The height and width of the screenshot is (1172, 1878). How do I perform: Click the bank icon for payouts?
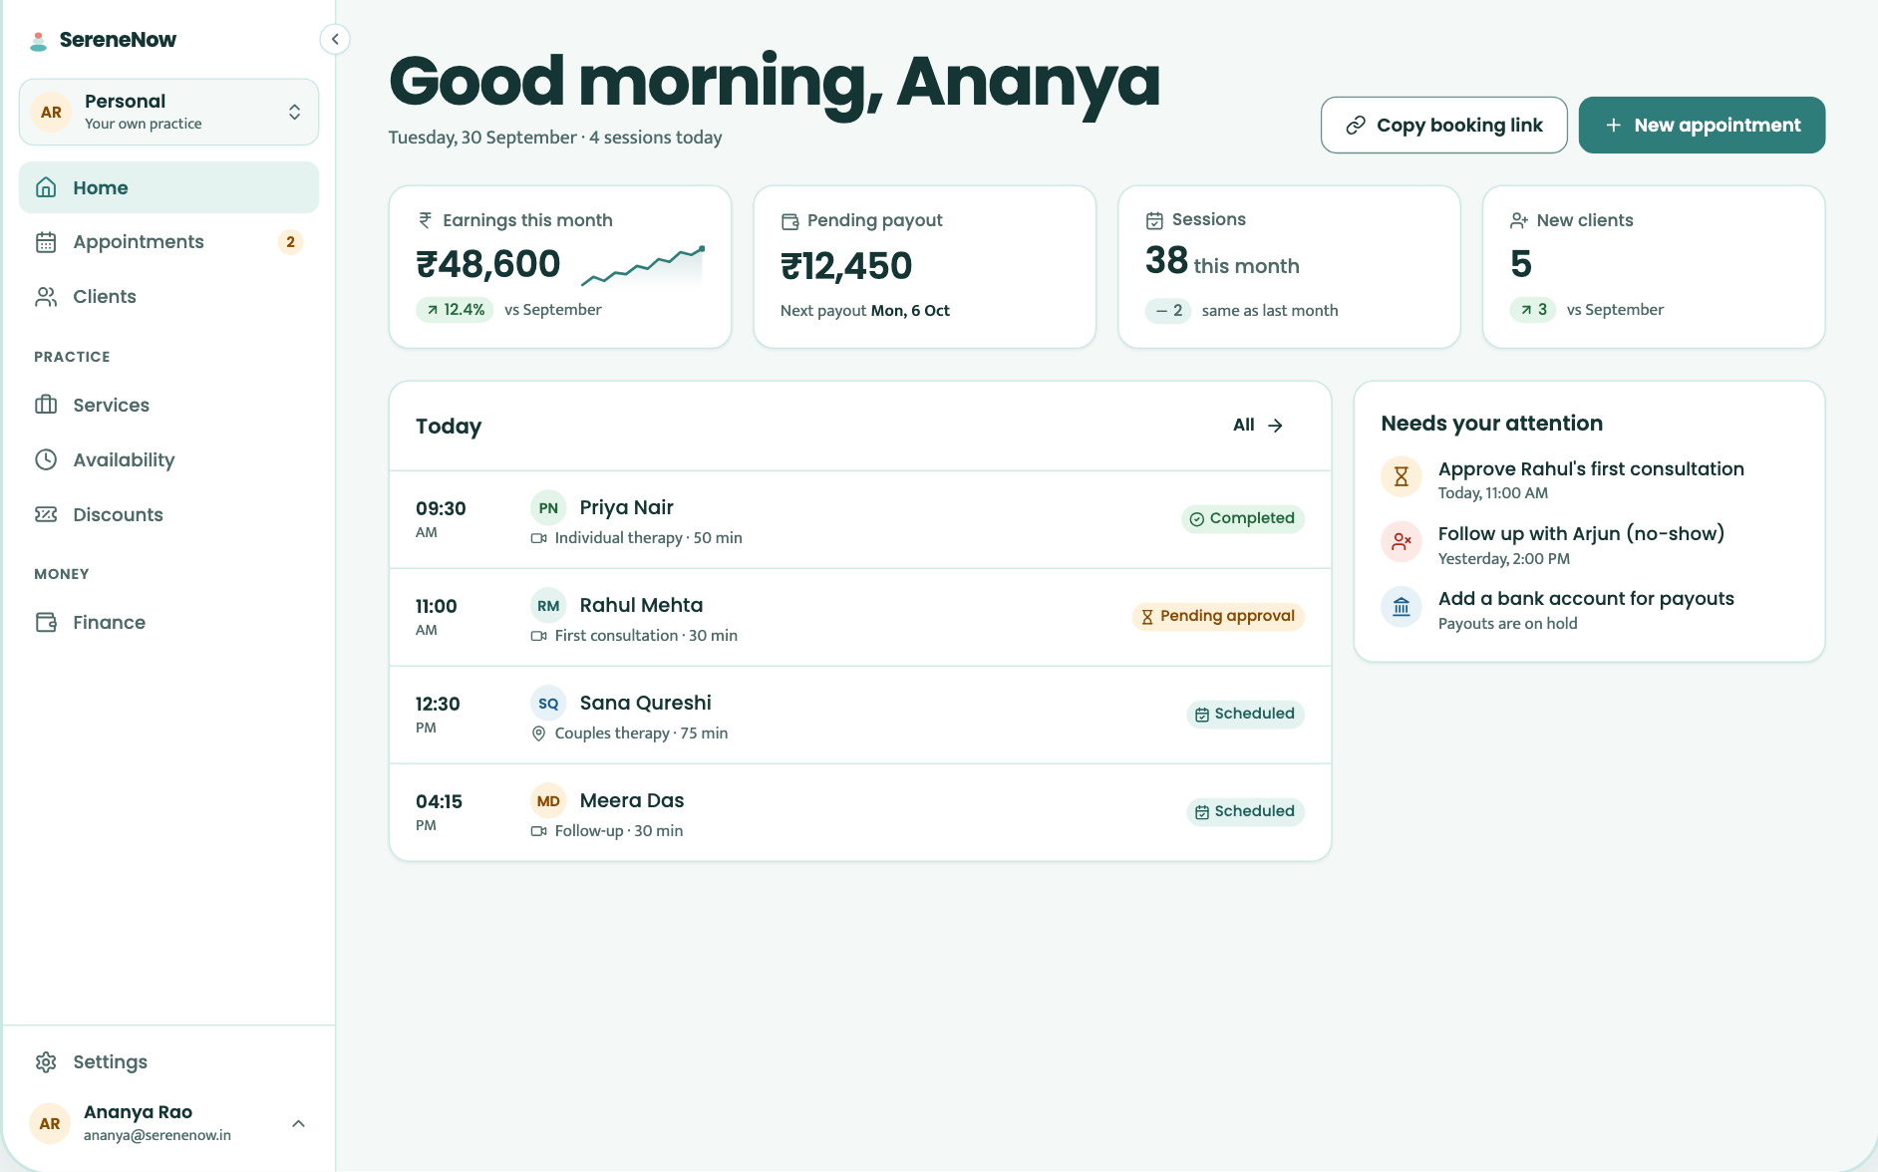click(1401, 606)
